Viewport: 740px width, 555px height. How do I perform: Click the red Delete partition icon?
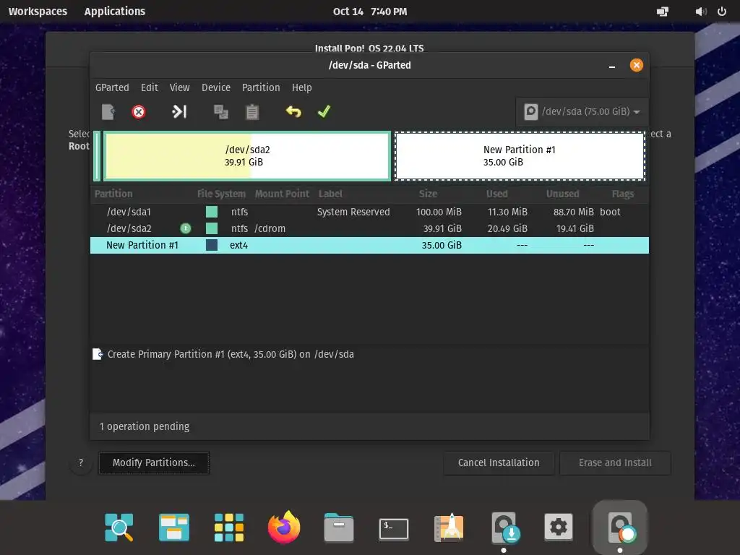coord(138,112)
